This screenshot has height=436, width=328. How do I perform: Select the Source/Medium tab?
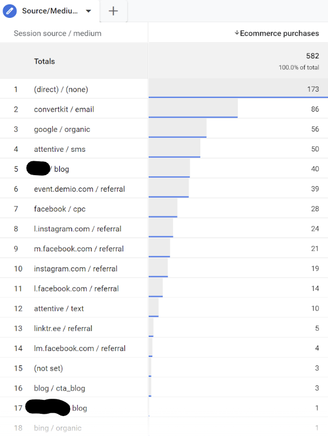pos(50,11)
